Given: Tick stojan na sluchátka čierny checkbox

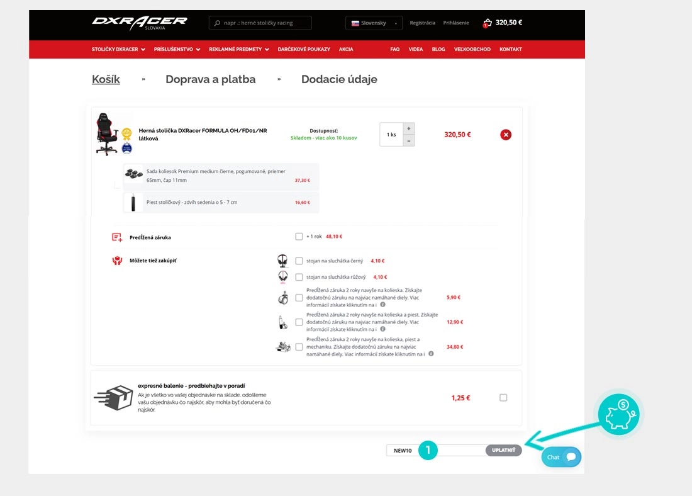Looking at the screenshot, I should 299,261.
